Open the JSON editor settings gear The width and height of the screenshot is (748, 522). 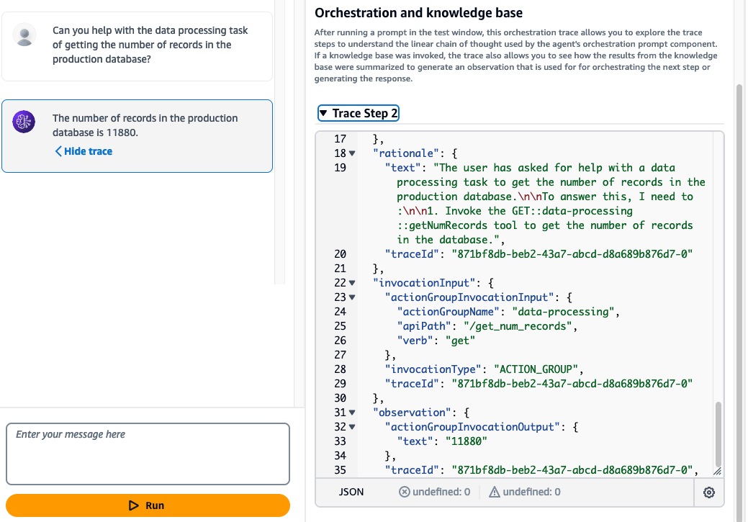709,492
